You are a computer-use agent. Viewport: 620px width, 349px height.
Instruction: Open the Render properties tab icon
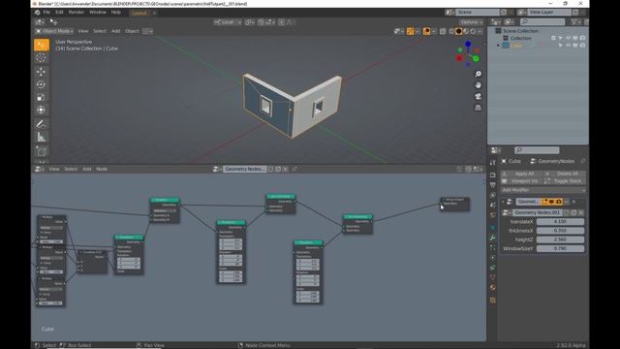click(x=493, y=174)
